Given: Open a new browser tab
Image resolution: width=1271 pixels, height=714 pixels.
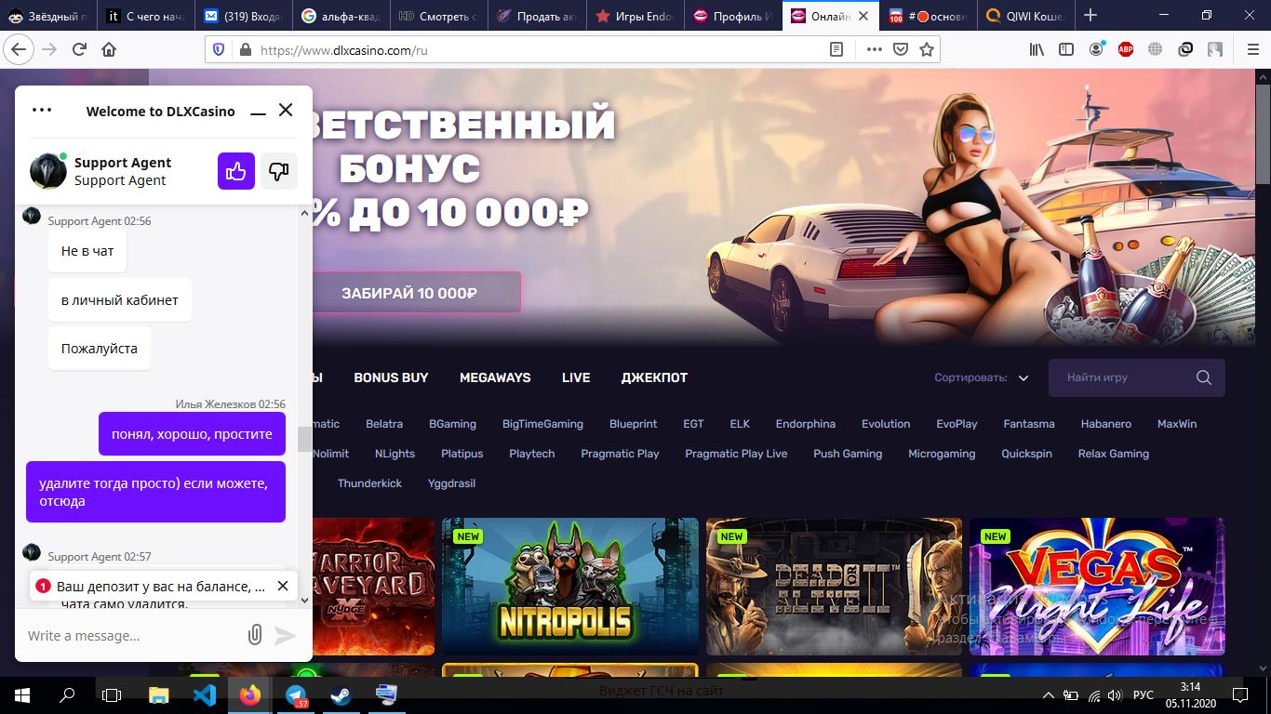Looking at the screenshot, I should pos(1090,15).
